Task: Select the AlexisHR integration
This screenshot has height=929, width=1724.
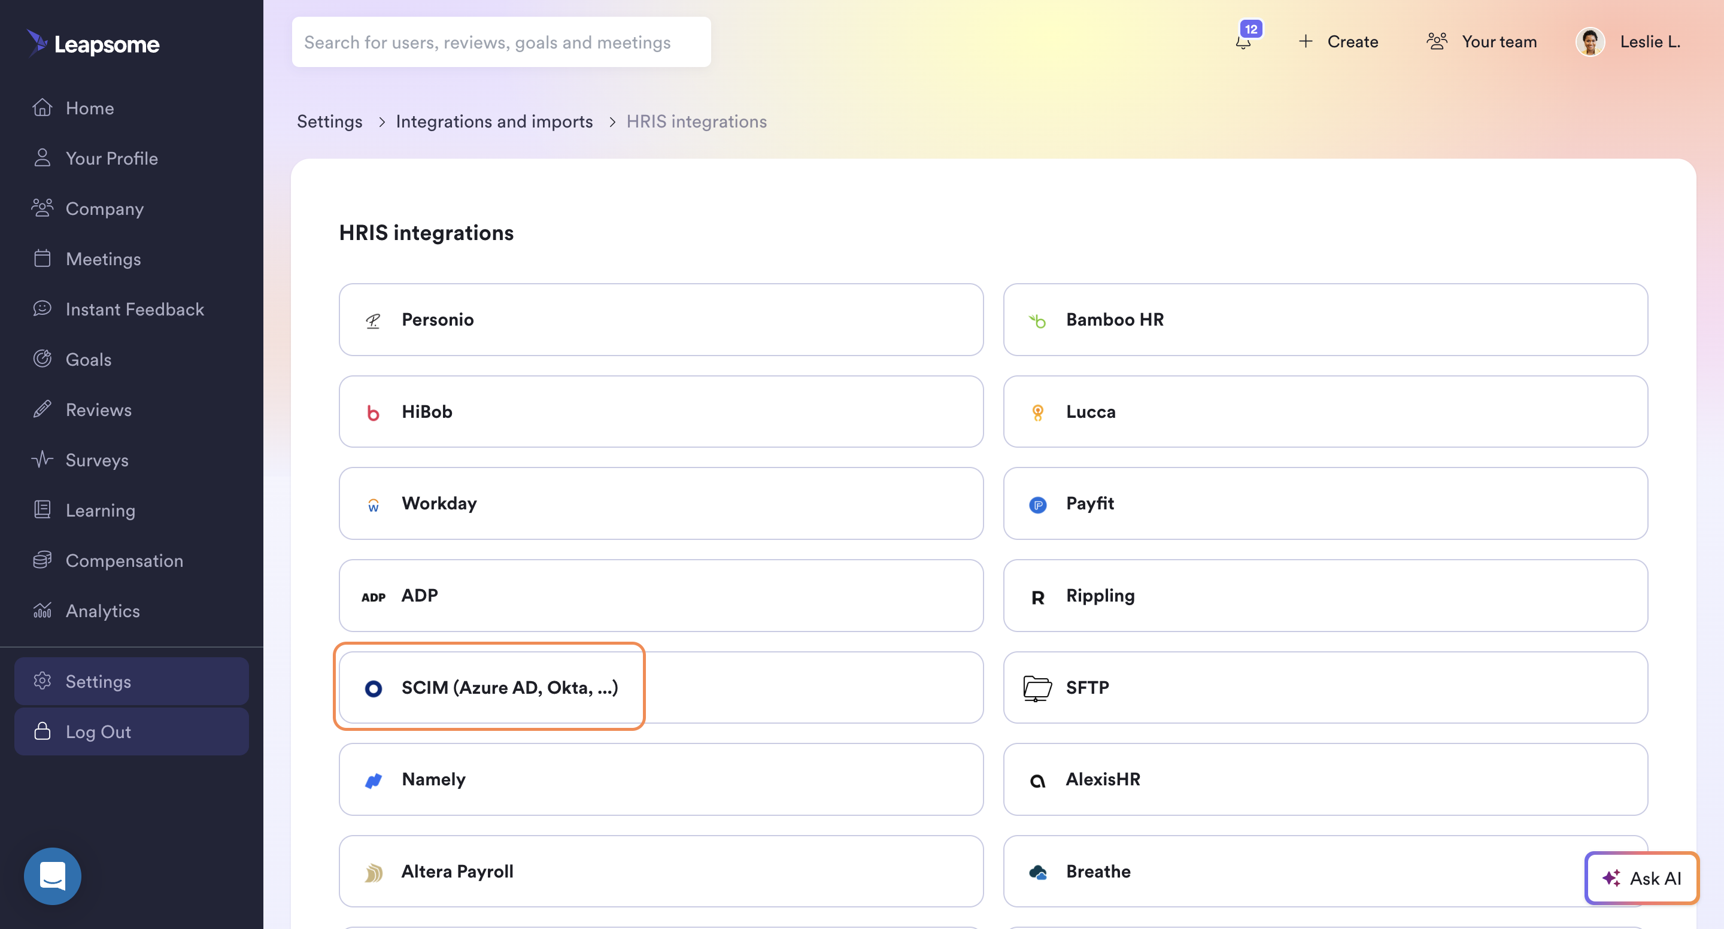Action: (x=1325, y=779)
